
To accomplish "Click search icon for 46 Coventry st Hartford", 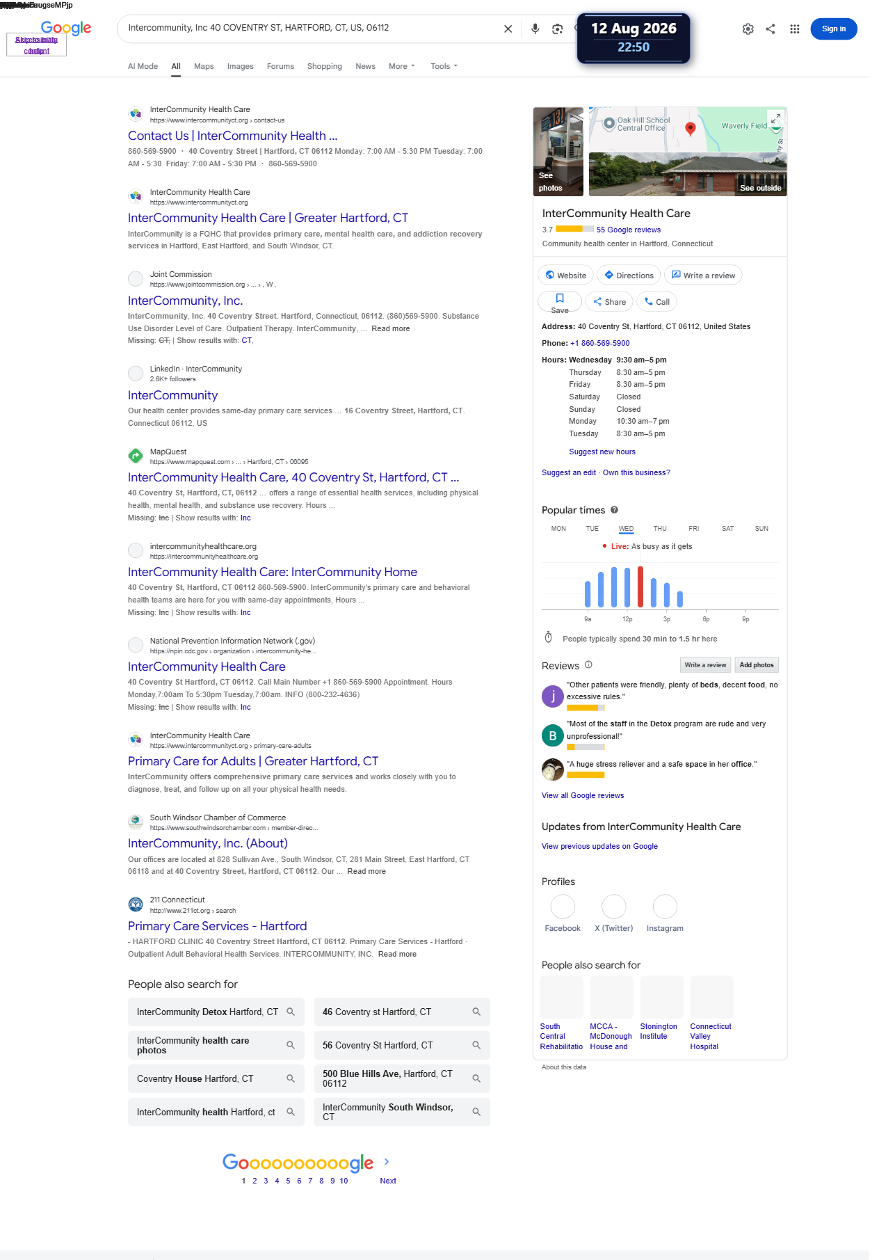I will (x=476, y=1012).
